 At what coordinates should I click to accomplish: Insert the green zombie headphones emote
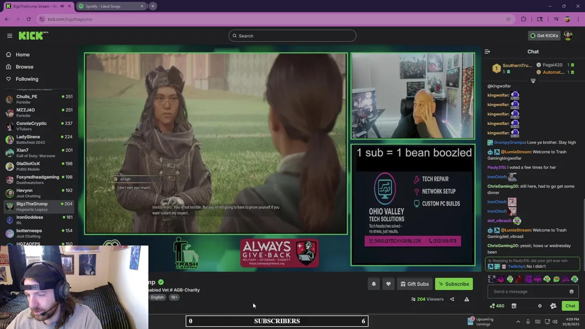(x=510, y=279)
